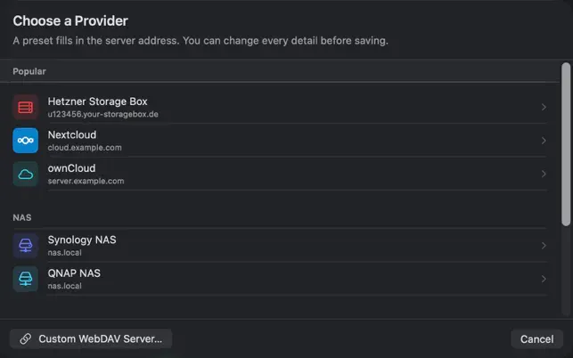Pick the ownCloud provider name
The image size is (573, 358).
point(71,168)
